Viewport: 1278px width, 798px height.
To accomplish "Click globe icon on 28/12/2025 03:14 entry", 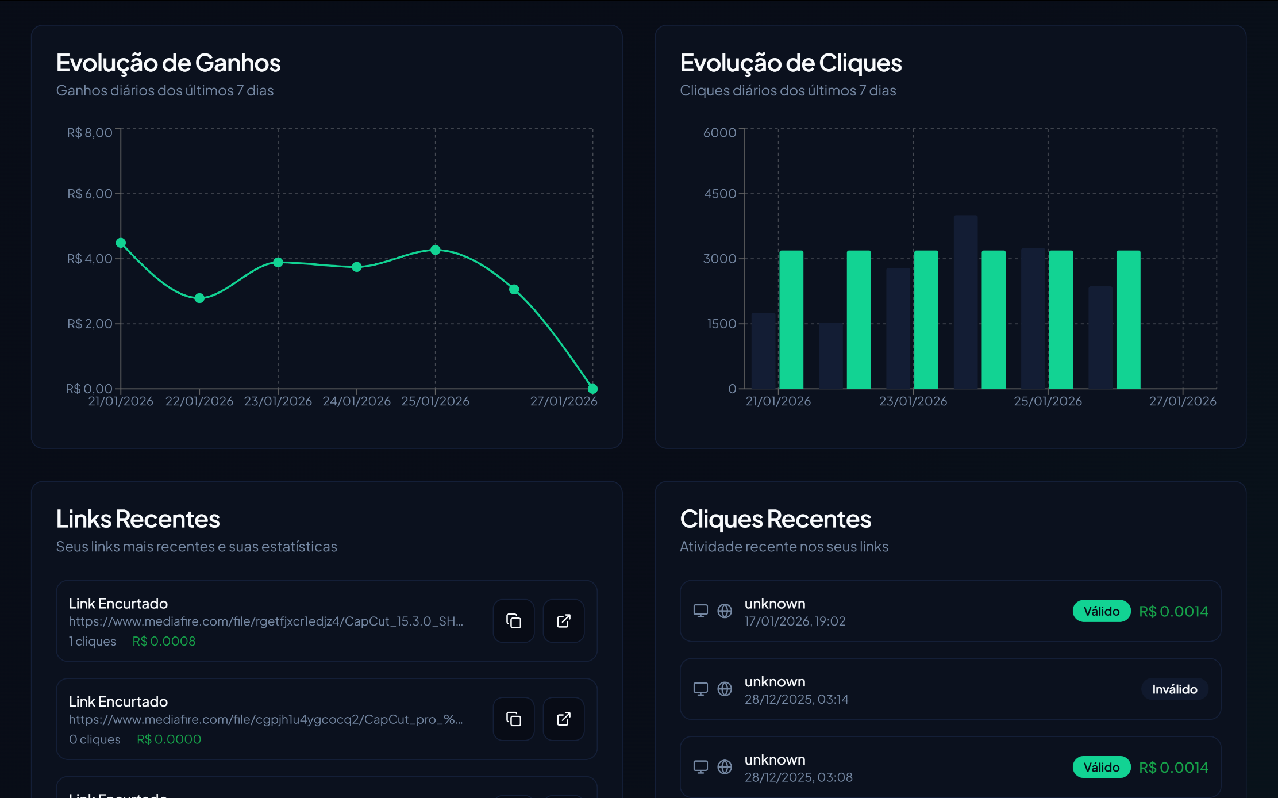I will pyautogui.click(x=725, y=689).
